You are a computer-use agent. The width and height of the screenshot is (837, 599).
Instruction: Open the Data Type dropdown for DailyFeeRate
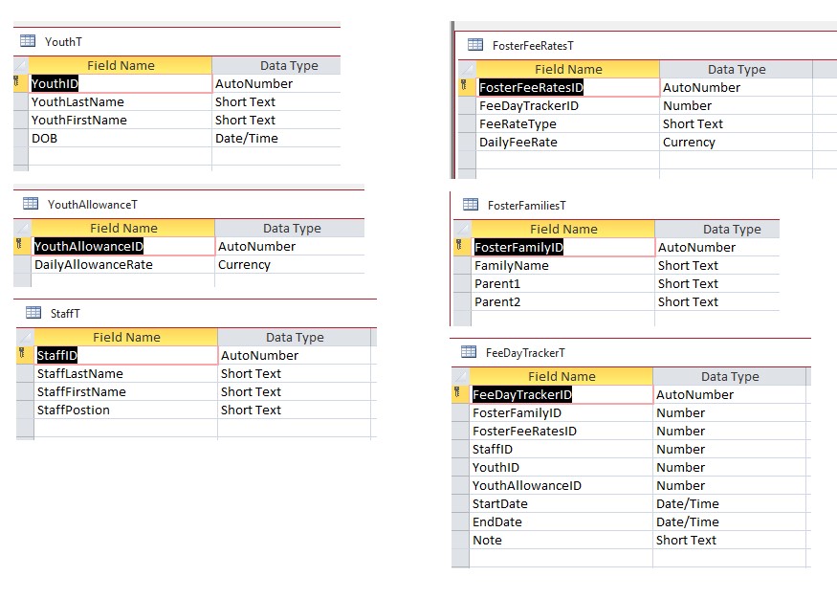pos(804,142)
